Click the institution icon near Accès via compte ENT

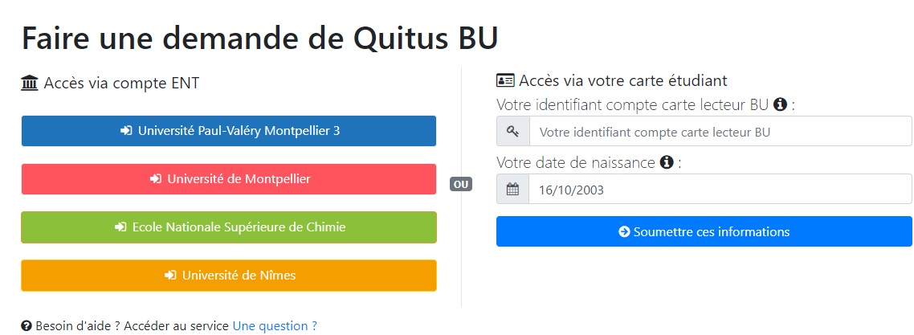pyautogui.click(x=30, y=84)
